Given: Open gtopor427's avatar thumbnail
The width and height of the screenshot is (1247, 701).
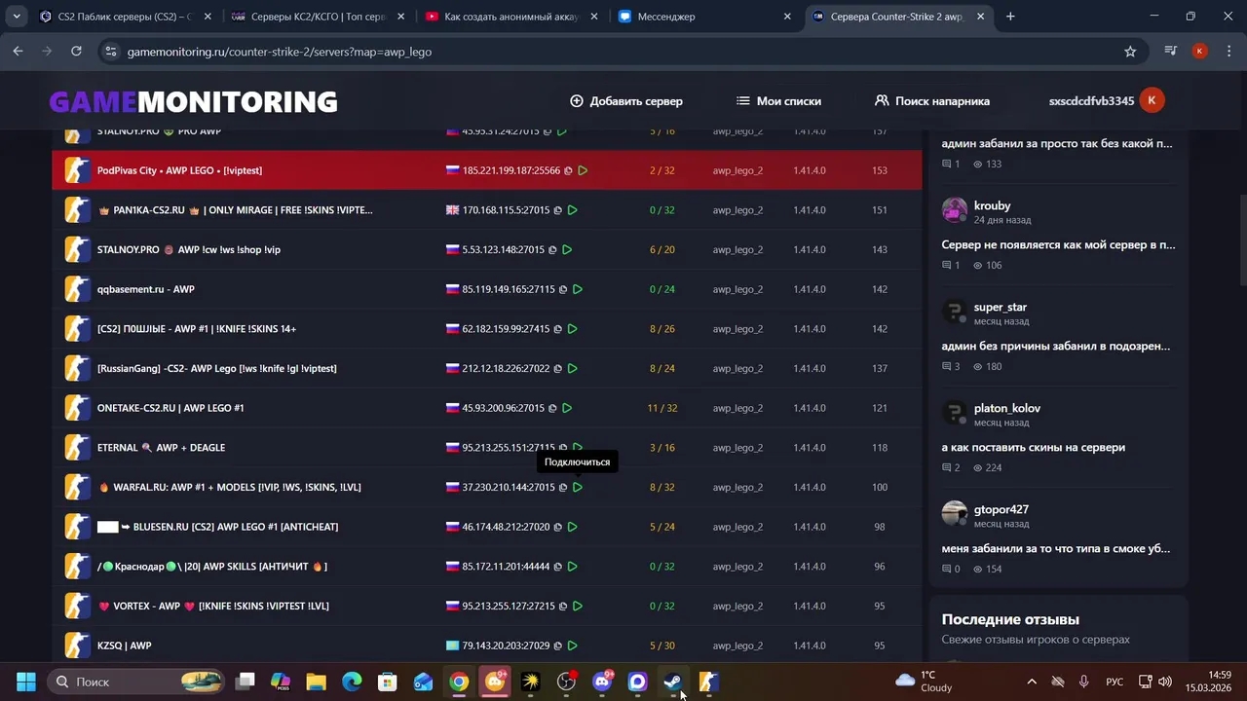Looking at the screenshot, I should [955, 514].
